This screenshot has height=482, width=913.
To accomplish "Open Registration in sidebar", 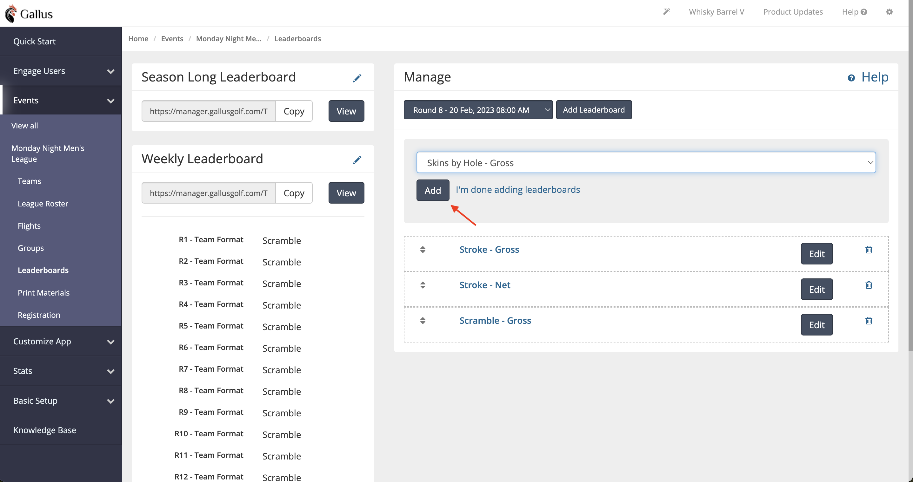I will pos(39,315).
